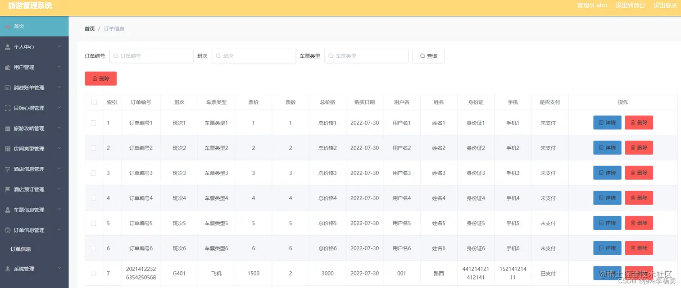Click the 目标心得管理 sidebar icon

(8, 108)
